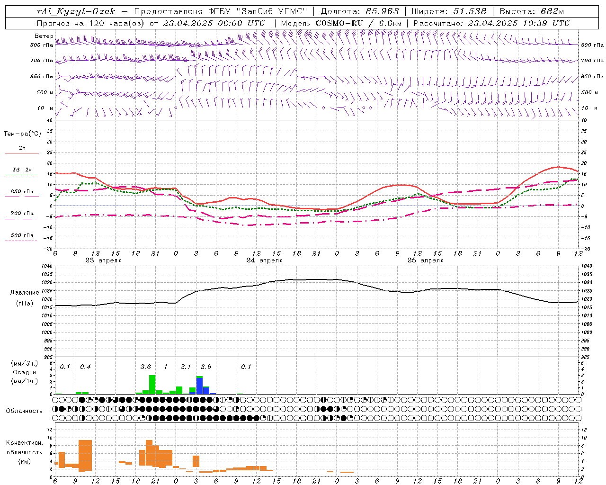The image size is (606, 485).
Task: Click the Тем-ра(°C) axis label
Action: pos(22,134)
